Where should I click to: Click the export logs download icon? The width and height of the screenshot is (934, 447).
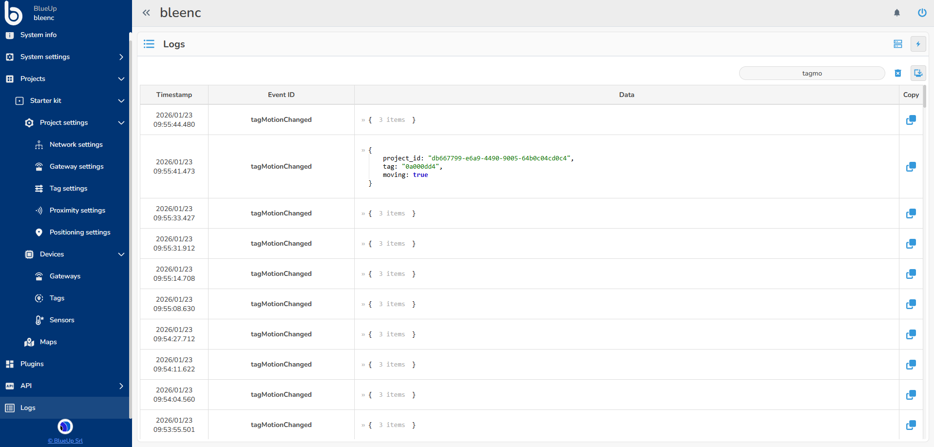pyautogui.click(x=918, y=73)
